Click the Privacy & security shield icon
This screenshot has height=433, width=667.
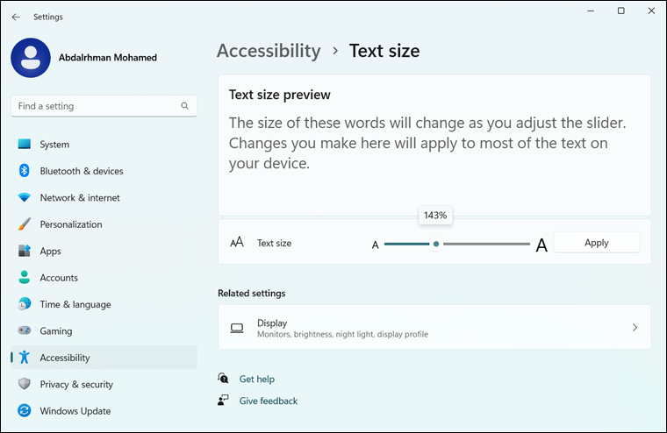click(x=24, y=385)
